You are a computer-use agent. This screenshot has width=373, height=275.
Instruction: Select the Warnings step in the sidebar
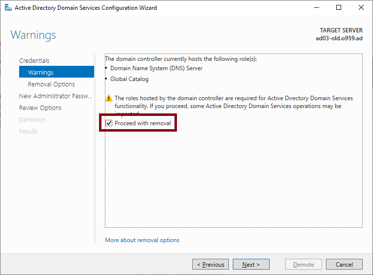pyautogui.click(x=57, y=72)
